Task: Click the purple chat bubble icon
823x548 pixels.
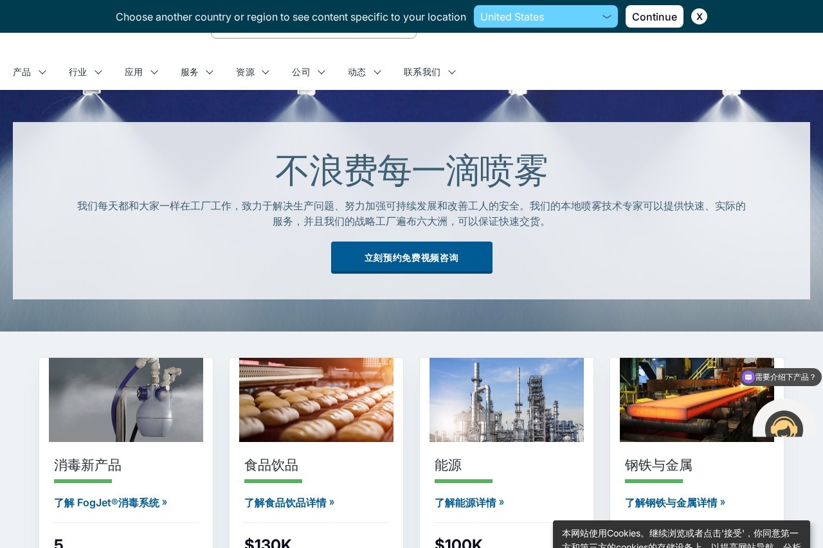Action: coord(748,377)
